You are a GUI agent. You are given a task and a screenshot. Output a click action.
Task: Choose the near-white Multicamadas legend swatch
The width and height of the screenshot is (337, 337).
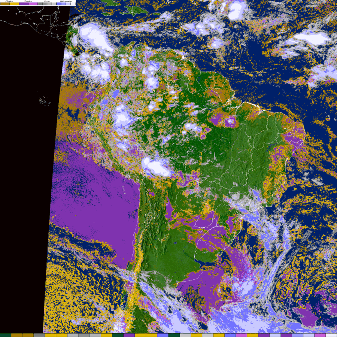[x=73, y=4]
